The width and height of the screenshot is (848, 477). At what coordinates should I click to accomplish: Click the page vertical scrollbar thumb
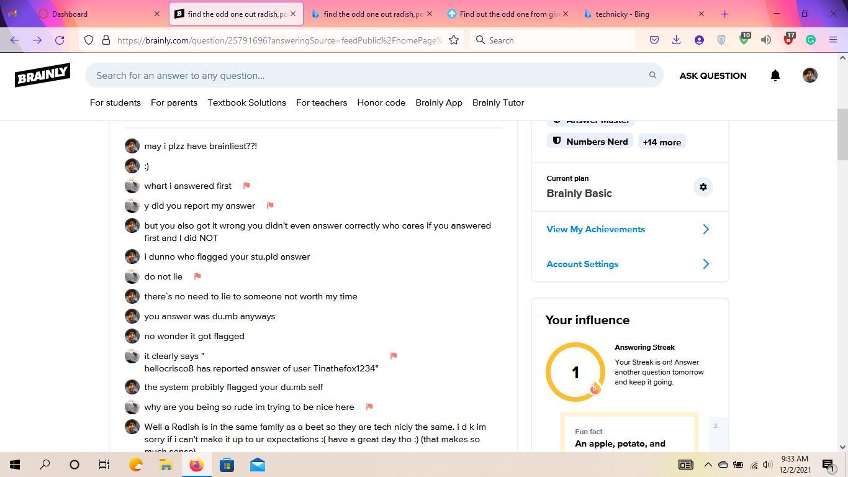(x=842, y=134)
